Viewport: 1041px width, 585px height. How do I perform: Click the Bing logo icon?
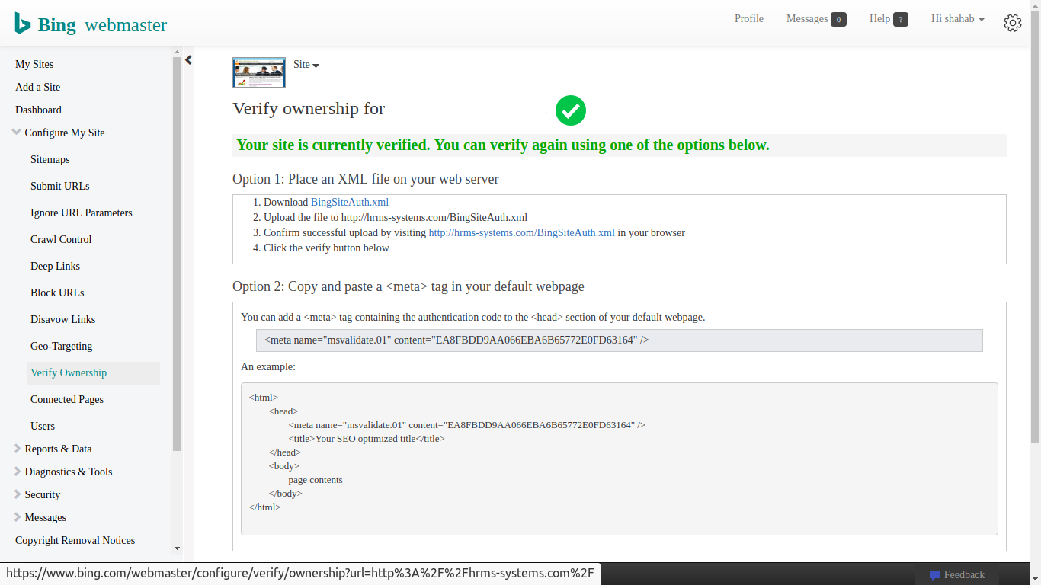pyautogui.click(x=22, y=24)
